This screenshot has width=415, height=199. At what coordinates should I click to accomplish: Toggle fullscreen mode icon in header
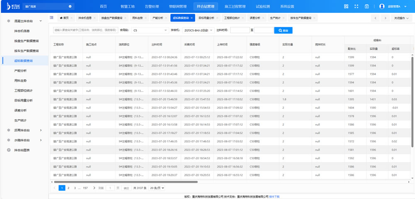click(356, 6)
